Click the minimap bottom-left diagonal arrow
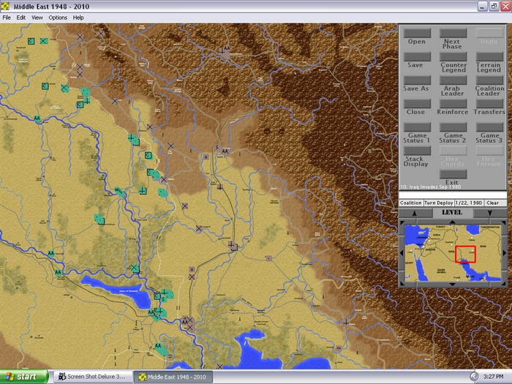 [x=402, y=284]
